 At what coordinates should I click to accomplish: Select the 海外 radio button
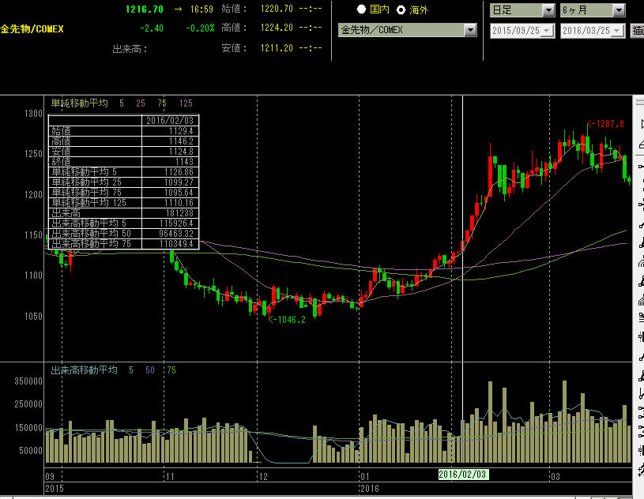401,9
